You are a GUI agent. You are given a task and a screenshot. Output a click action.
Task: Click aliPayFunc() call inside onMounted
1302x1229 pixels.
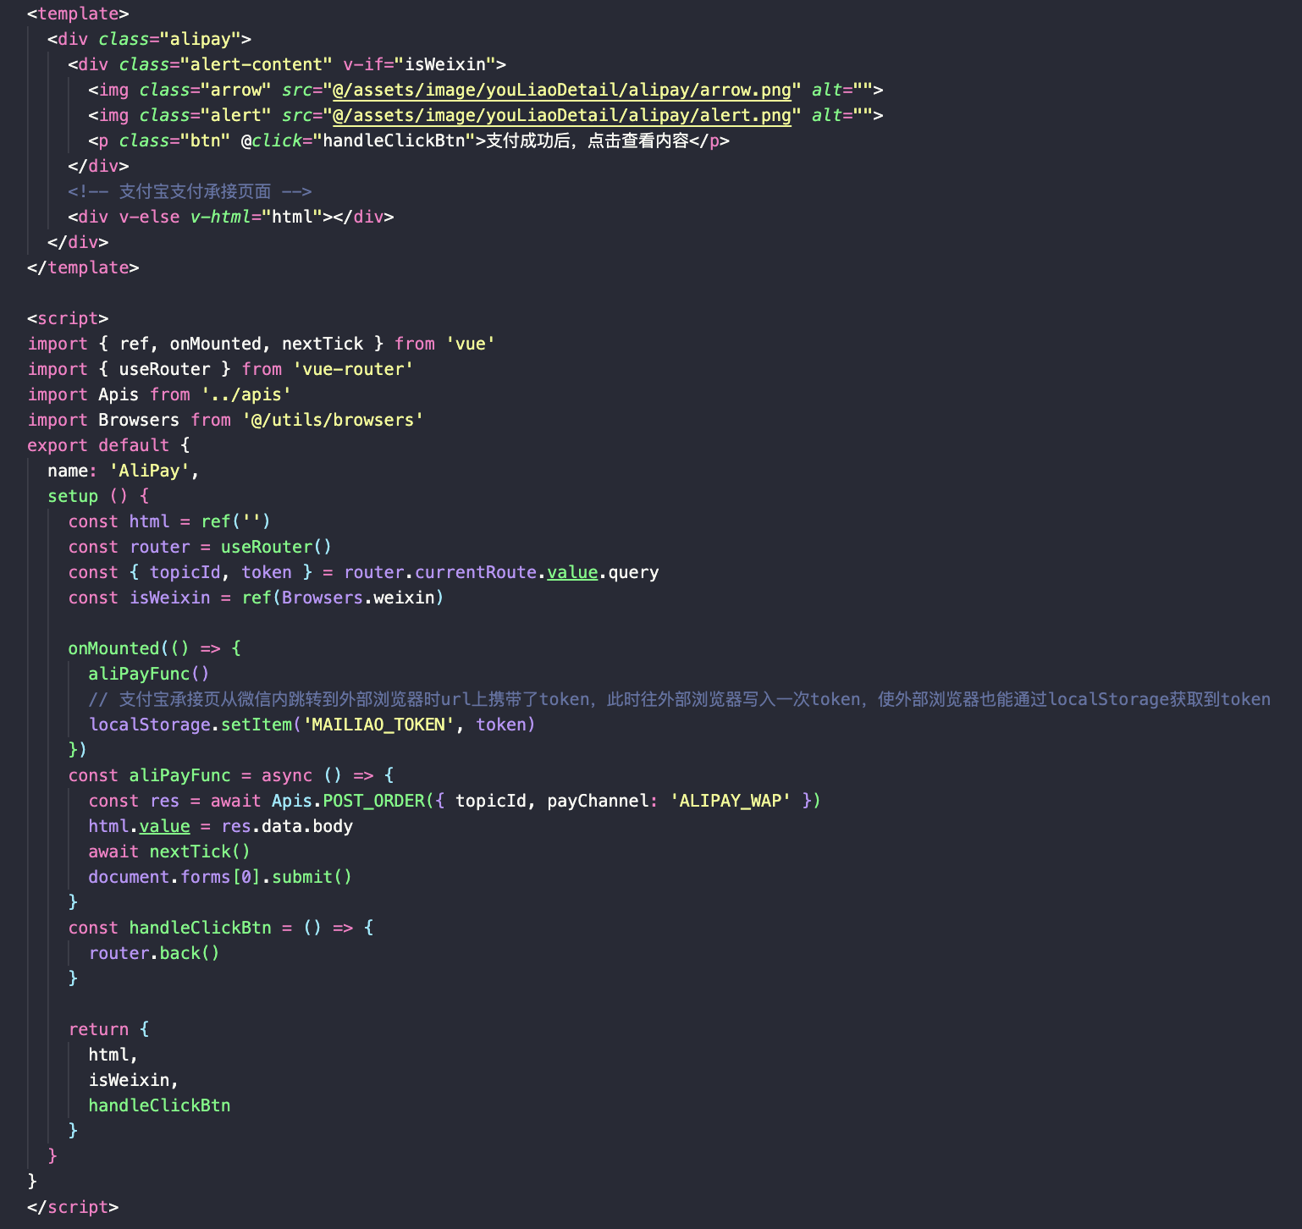tap(149, 674)
